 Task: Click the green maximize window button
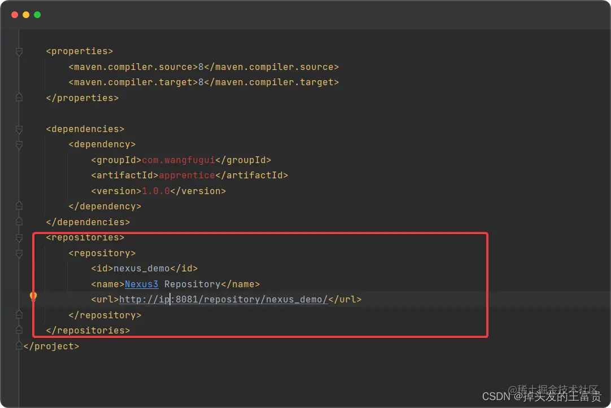tap(37, 15)
